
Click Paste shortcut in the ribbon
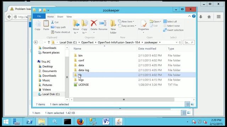(x=61, y=32)
